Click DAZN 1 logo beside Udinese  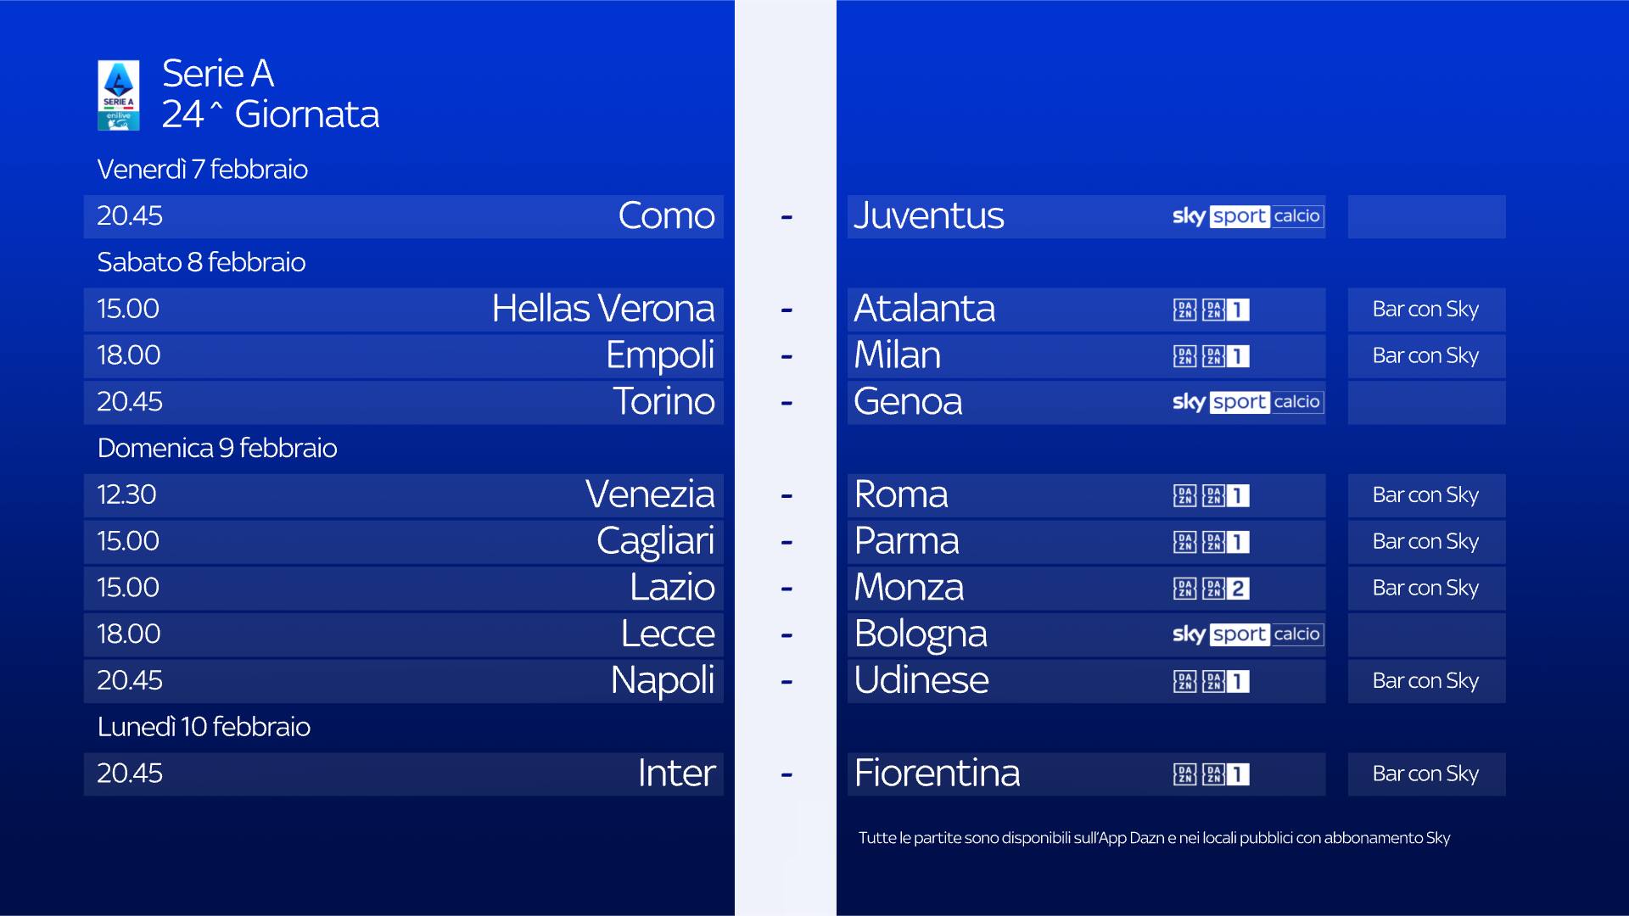point(1212,681)
